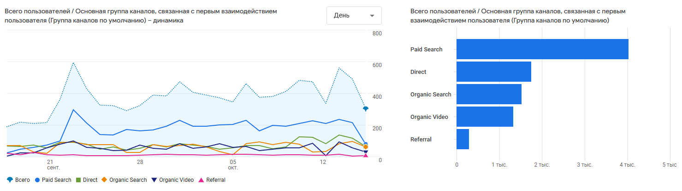
Task: Click the orange Organic Search end-point marker
Action: (366, 147)
